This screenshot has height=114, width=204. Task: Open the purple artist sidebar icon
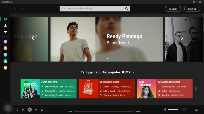pos(5,42)
